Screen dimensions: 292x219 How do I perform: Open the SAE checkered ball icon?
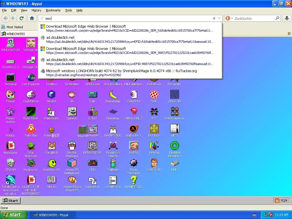(154, 97)
